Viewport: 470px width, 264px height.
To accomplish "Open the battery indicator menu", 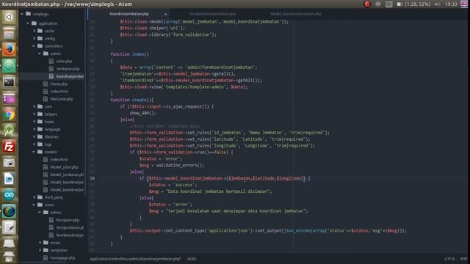I will click(x=413, y=4).
